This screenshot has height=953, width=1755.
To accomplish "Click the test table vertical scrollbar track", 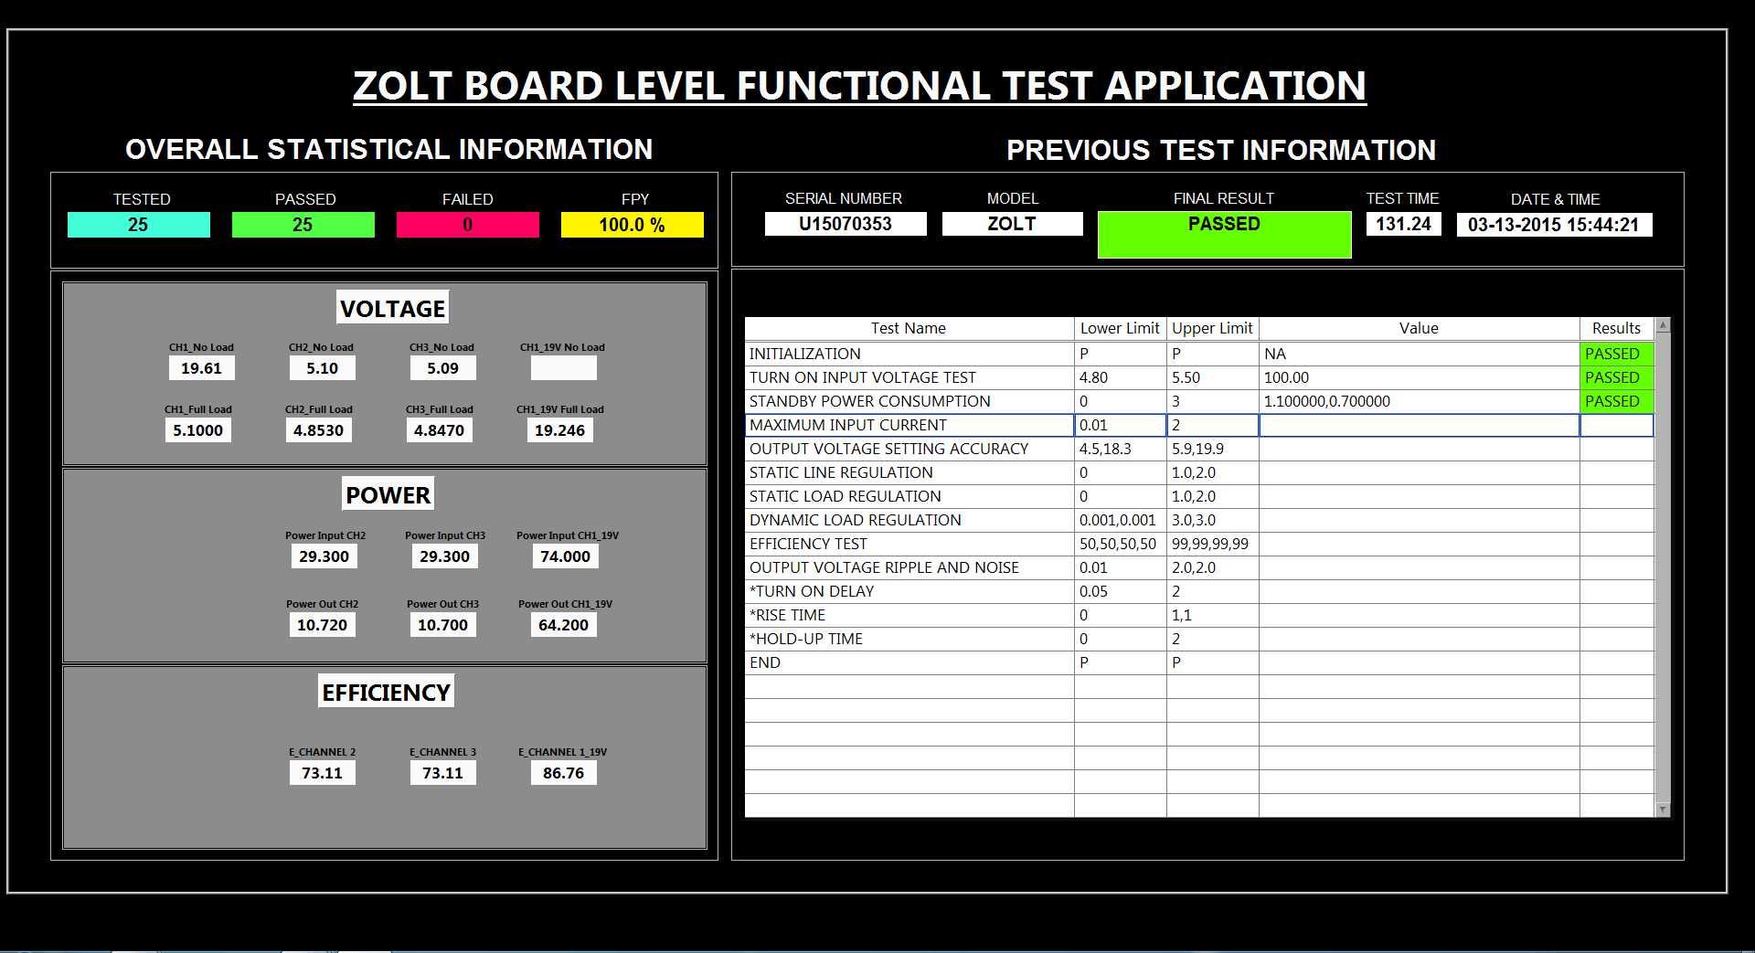I will pyautogui.click(x=1663, y=567).
